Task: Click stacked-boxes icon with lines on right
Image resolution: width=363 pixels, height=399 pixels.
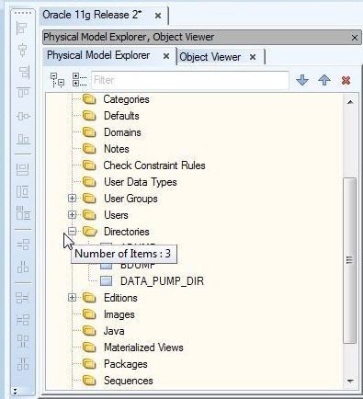Action: coord(22,297)
